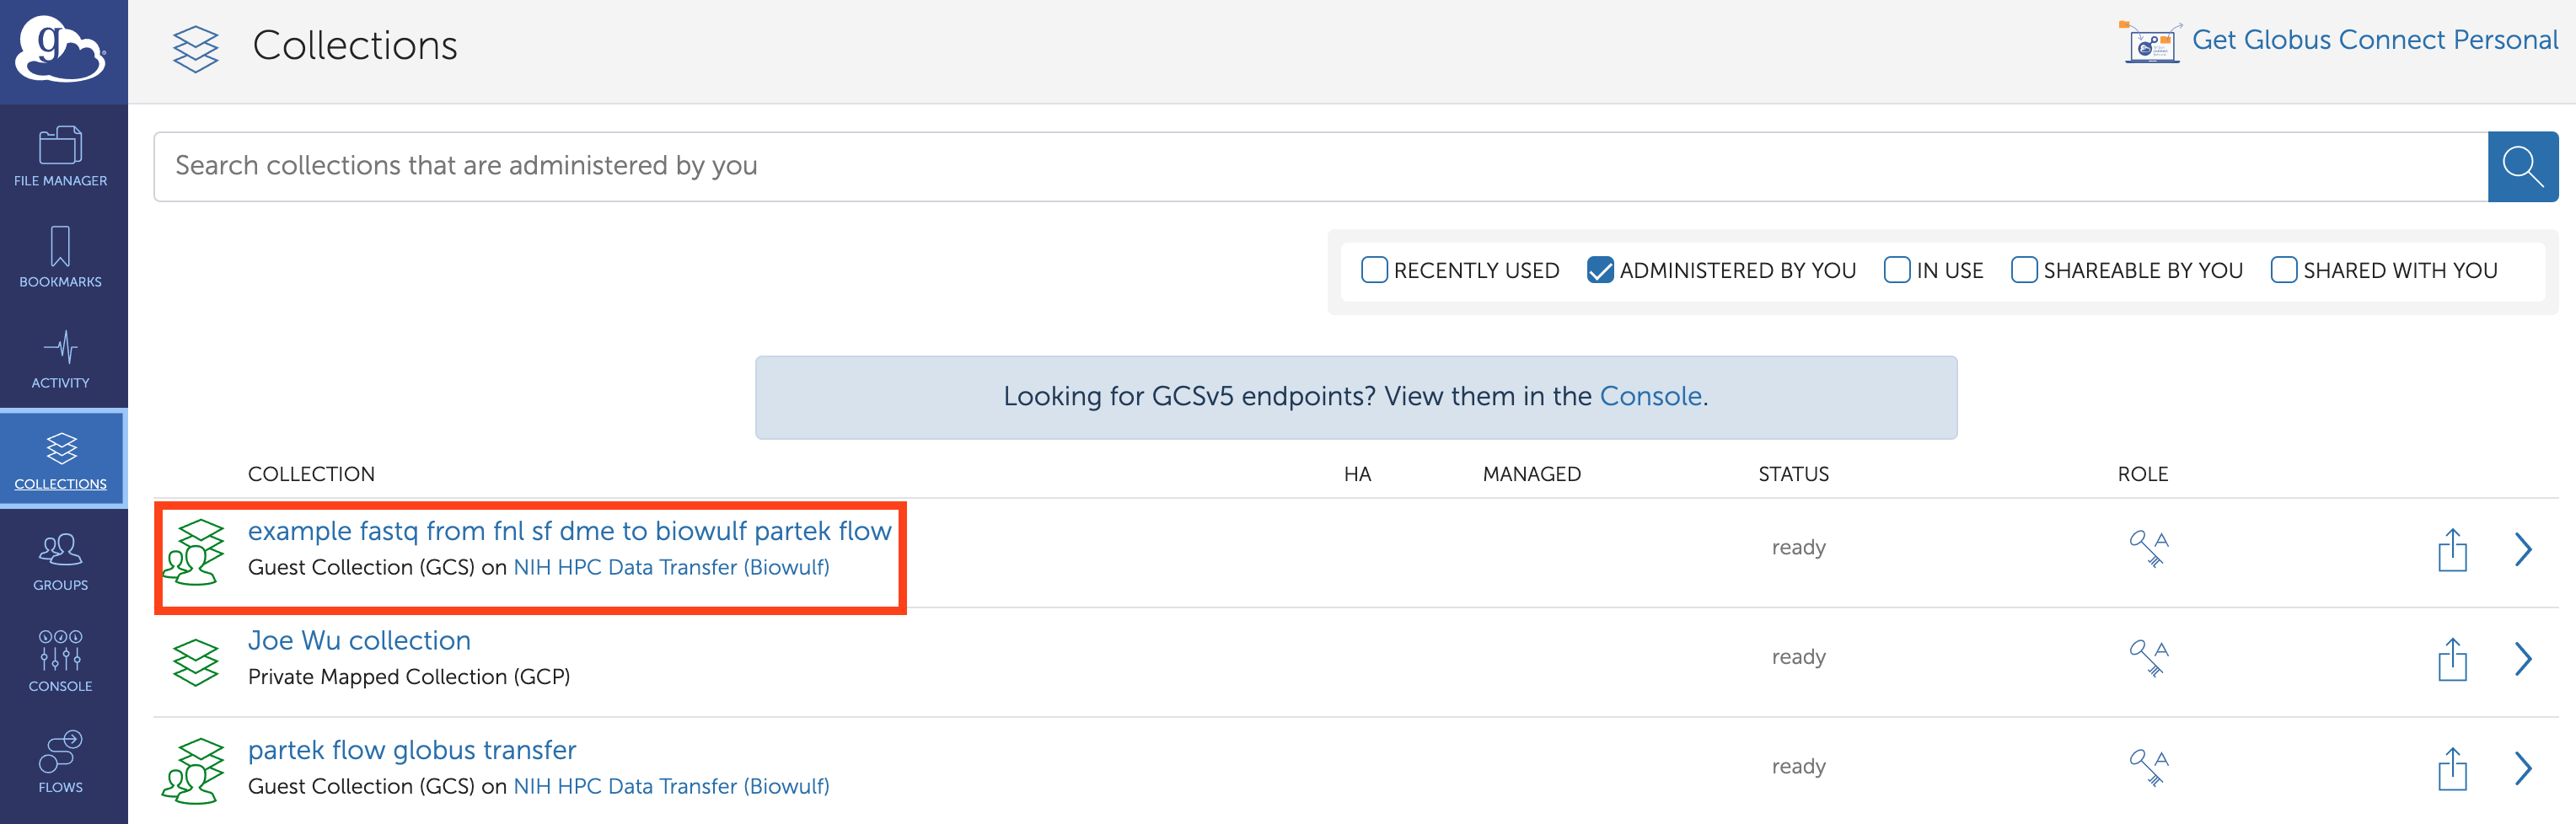Click the Globus logo icon
The width and height of the screenshot is (2576, 824).
click(x=60, y=49)
